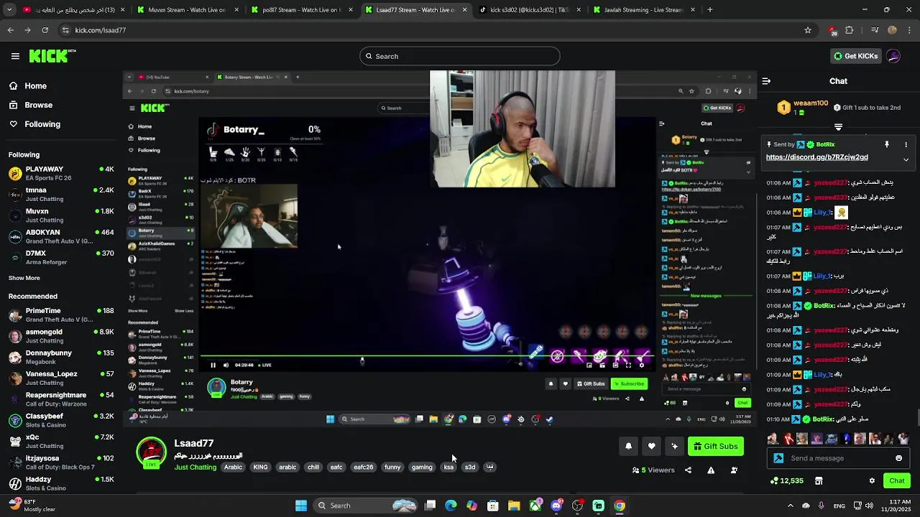Open chat settings gear
The height and width of the screenshot is (517, 920).
[x=872, y=480]
